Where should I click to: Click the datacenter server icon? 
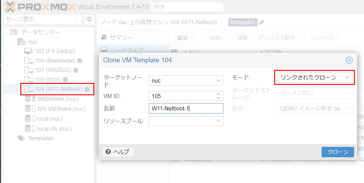pos(14,32)
